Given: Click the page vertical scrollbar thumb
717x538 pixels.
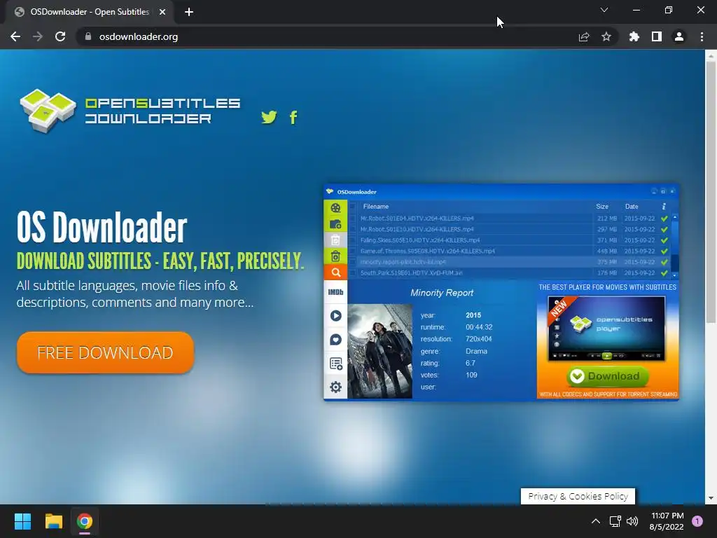Looking at the screenshot, I should 711,192.
